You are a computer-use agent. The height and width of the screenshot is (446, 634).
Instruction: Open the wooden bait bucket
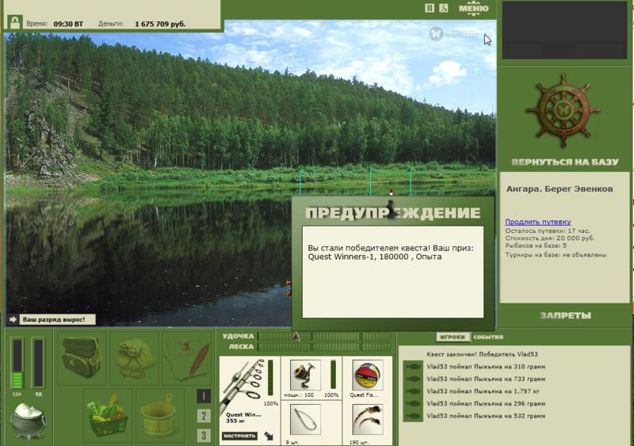click(159, 416)
